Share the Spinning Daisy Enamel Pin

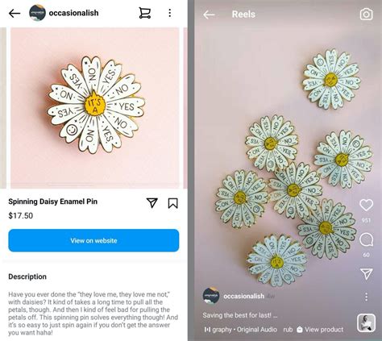(x=152, y=203)
